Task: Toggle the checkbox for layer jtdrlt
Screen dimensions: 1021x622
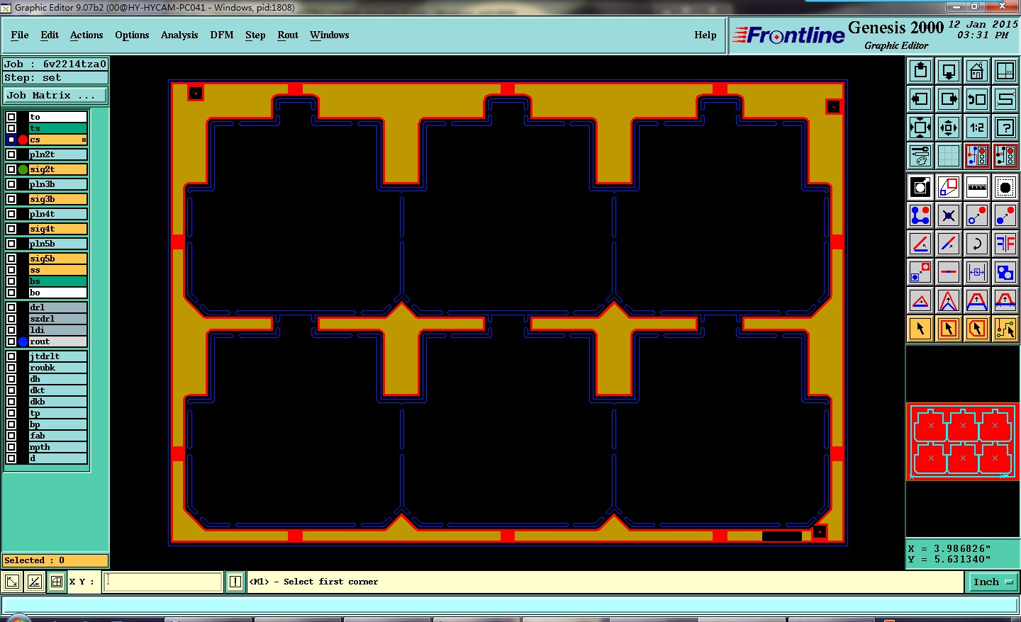Action: coord(11,356)
